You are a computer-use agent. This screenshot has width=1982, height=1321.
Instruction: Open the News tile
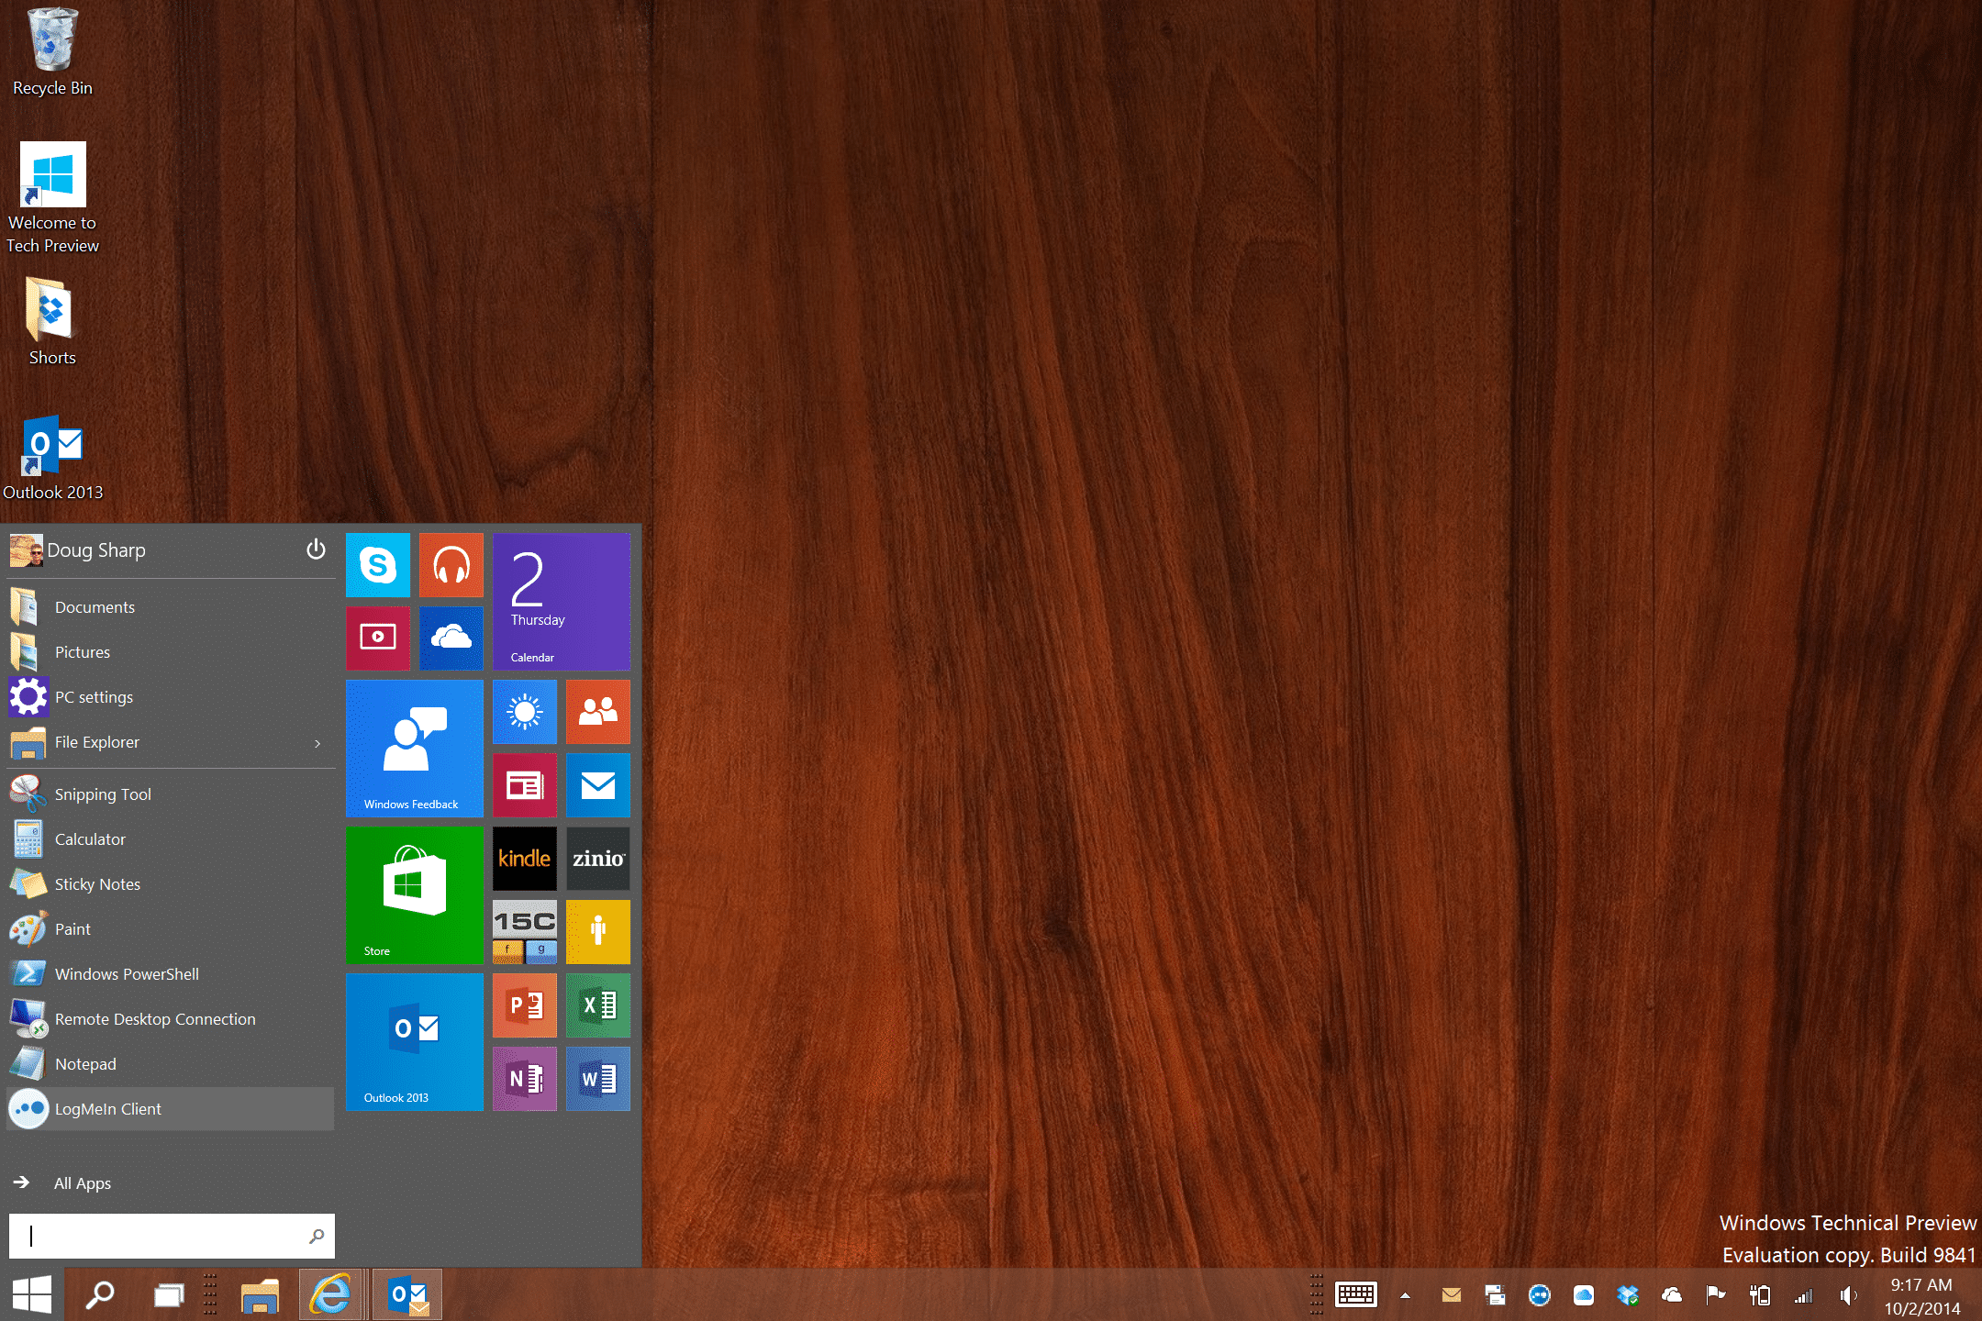pyautogui.click(x=525, y=785)
